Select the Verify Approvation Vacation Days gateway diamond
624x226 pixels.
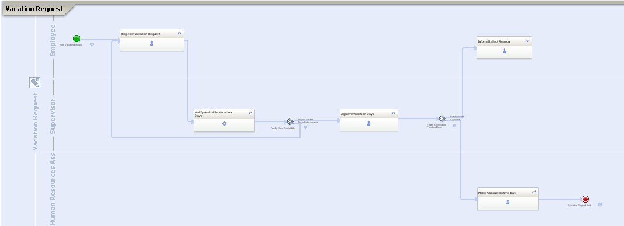(442, 119)
